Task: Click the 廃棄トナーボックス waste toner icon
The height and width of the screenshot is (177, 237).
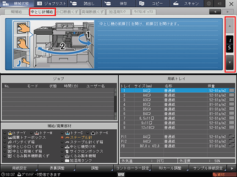Action: pos(10,138)
